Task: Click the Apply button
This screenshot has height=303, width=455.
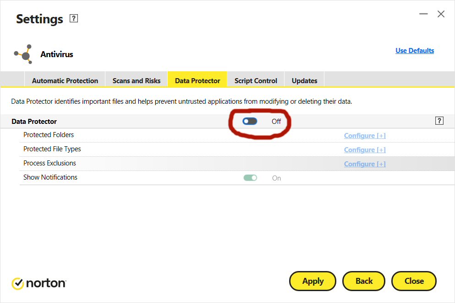Action: pyautogui.click(x=313, y=281)
